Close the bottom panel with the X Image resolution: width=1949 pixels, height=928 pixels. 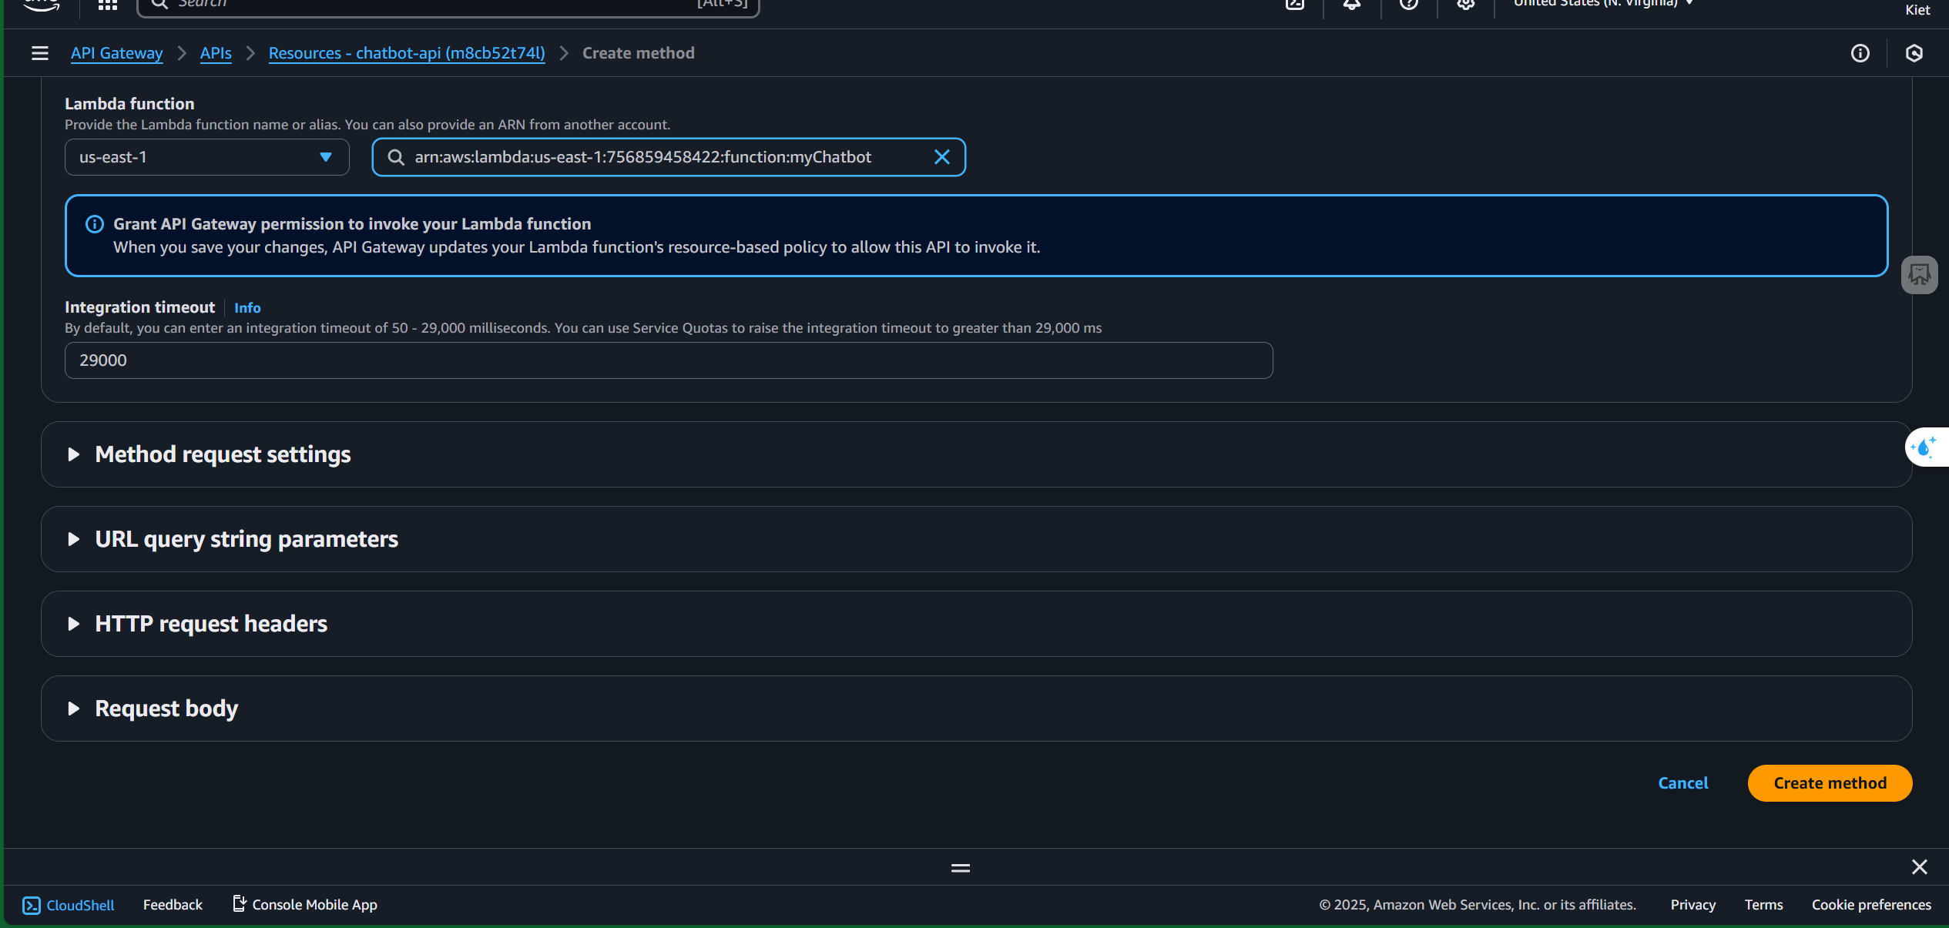pos(1919,867)
